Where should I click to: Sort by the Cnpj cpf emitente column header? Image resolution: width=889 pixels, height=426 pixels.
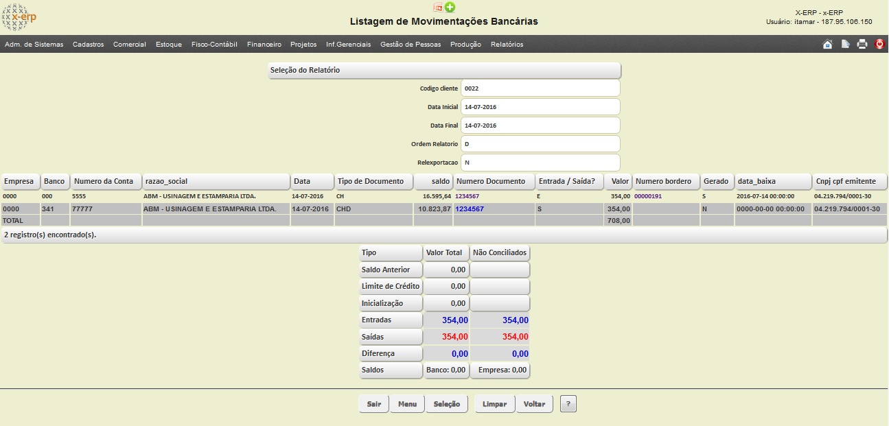click(x=850, y=181)
